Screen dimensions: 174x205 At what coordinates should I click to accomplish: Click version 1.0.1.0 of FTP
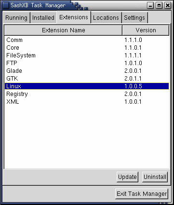tap(133, 63)
